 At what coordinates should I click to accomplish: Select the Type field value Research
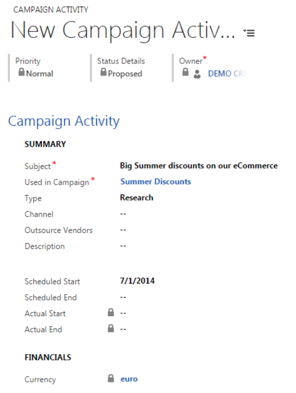[x=137, y=198]
